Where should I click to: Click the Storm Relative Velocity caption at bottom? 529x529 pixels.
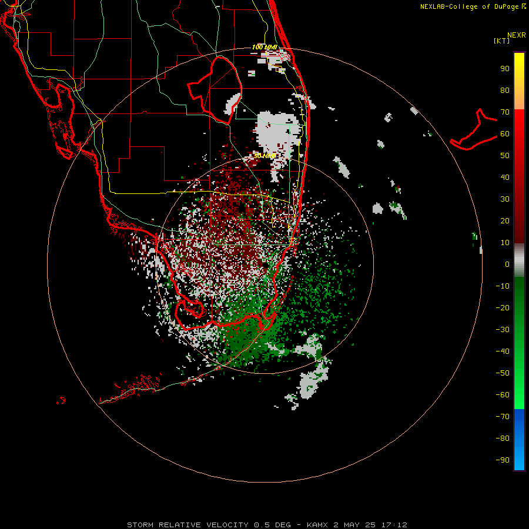[267, 525]
